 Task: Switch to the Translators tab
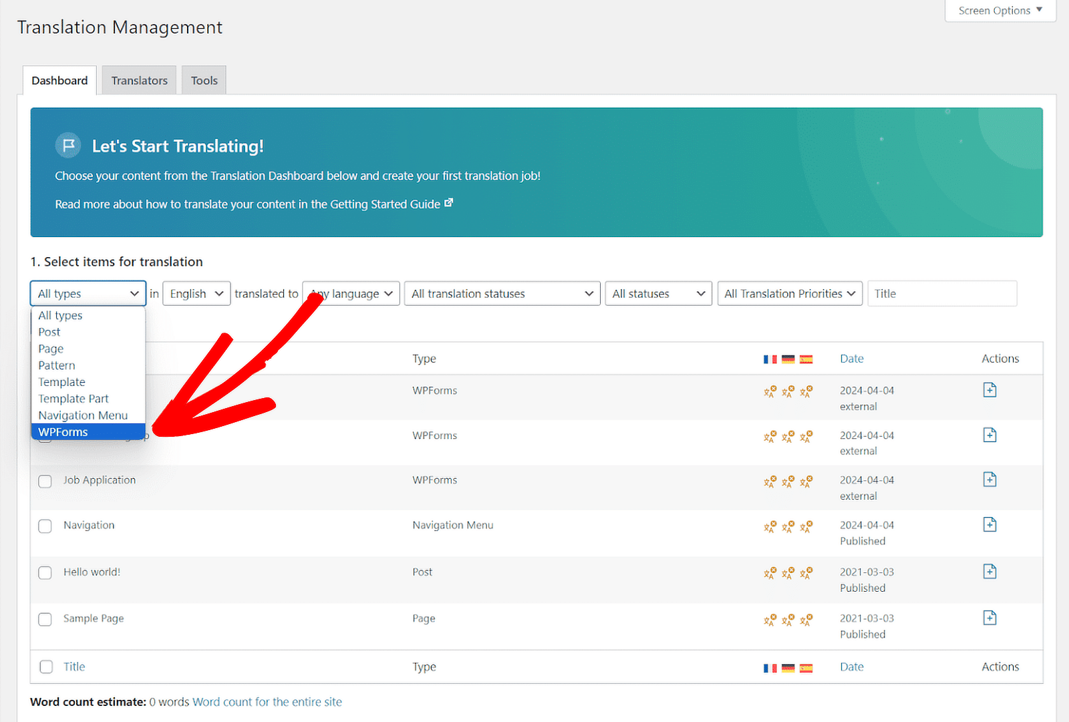[138, 80]
